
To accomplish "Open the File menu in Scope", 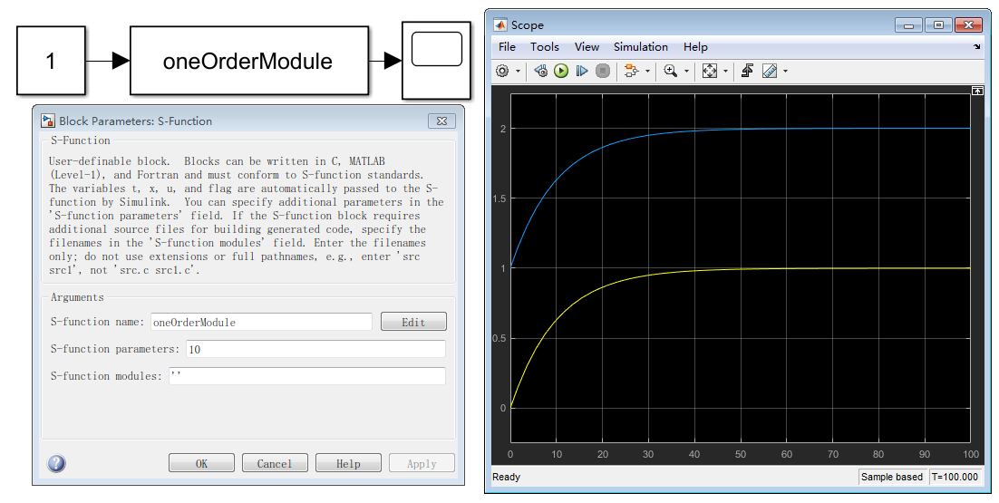I will [x=507, y=47].
